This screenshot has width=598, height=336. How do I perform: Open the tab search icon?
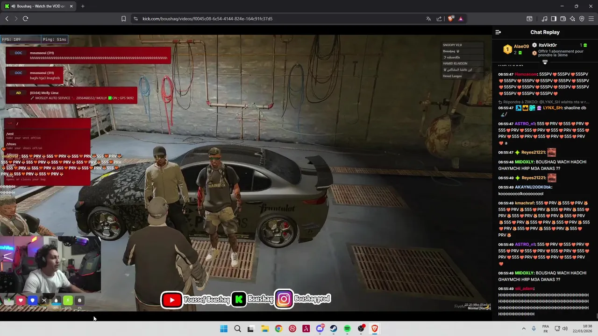(x=529, y=19)
